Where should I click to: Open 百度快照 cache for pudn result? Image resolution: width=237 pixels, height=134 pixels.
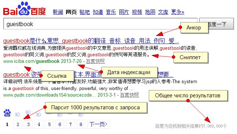(129, 95)
